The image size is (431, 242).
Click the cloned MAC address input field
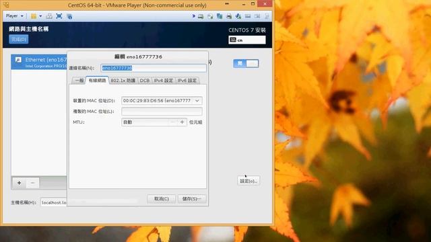[162, 112]
